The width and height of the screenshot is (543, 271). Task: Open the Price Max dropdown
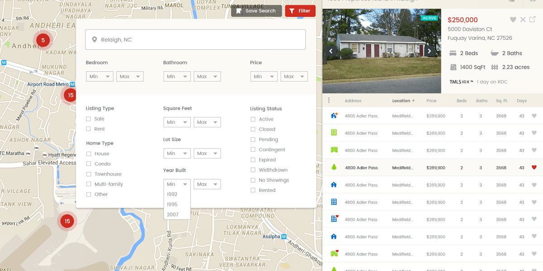pos(294,76)
